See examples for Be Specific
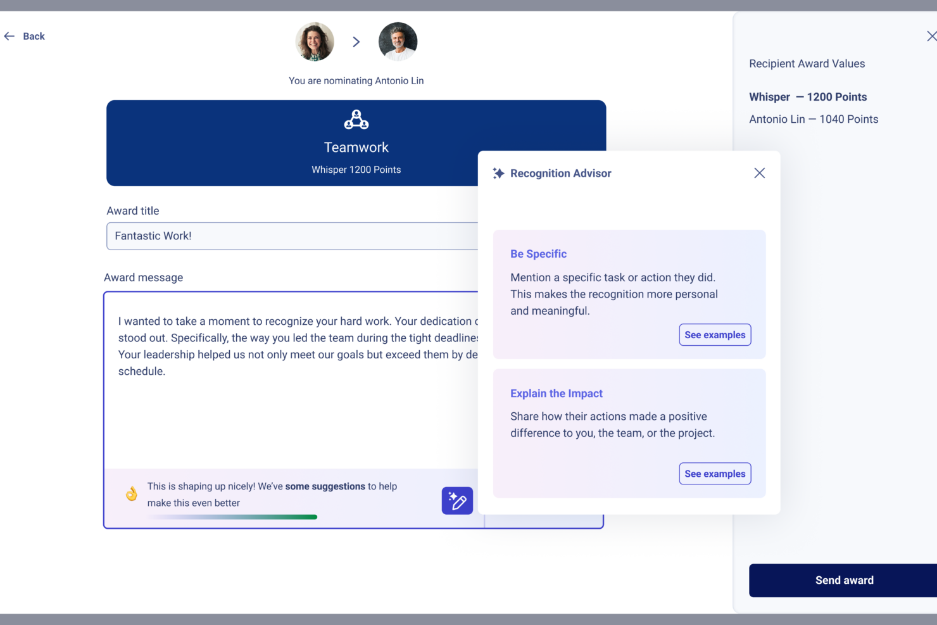Image resolution: width=937 pixels, height=625 pixels. coord(715,335)
